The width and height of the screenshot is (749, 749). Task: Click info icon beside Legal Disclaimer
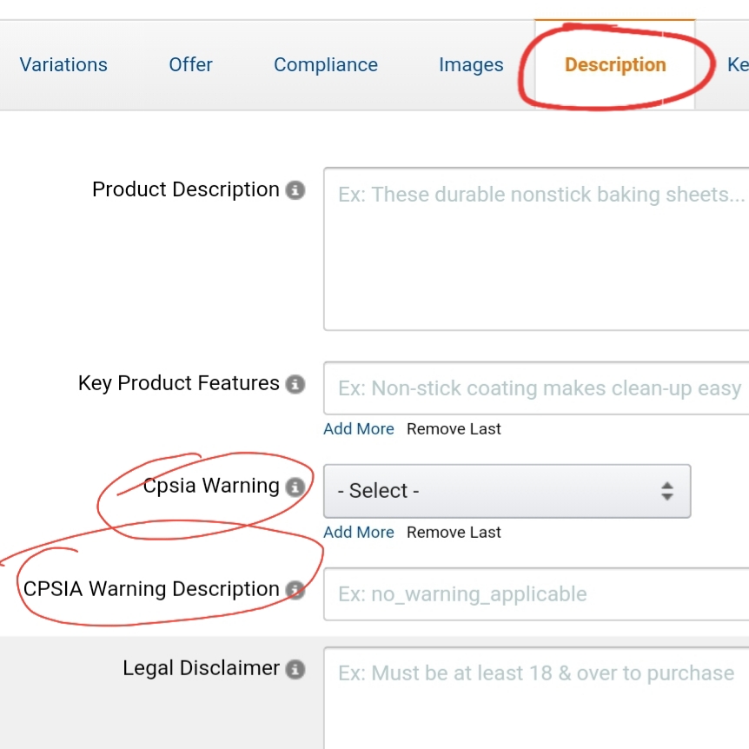[296, 669]
